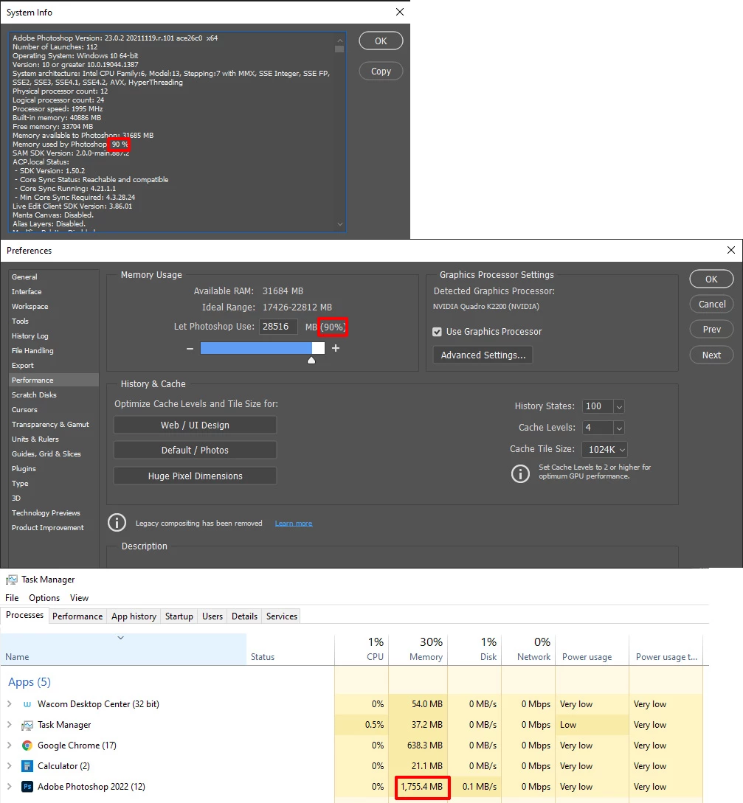This screenshot has width=743, height=803.
Task: Click the Default / Photos cache preset
Action: [x=195, y=450]
